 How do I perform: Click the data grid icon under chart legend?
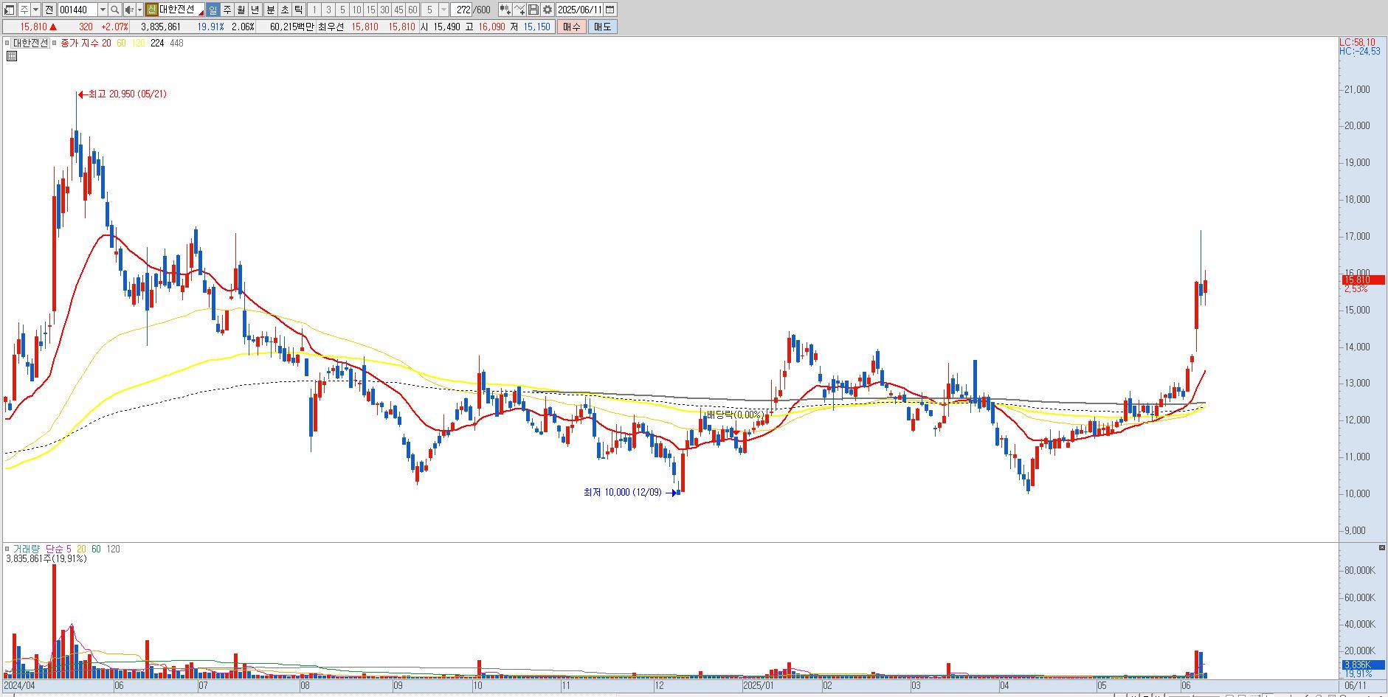point(11,55)
